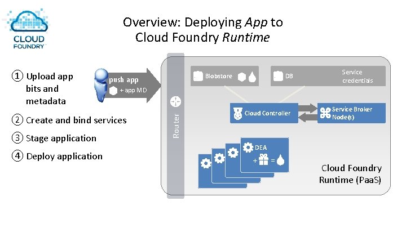Click the blue user figure icon
The image size is (406, 228).
click(x=101, y=85)
